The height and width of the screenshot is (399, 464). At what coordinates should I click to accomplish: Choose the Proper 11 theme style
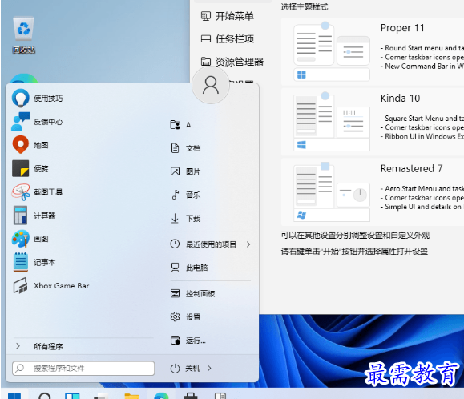tap(373, 51)
